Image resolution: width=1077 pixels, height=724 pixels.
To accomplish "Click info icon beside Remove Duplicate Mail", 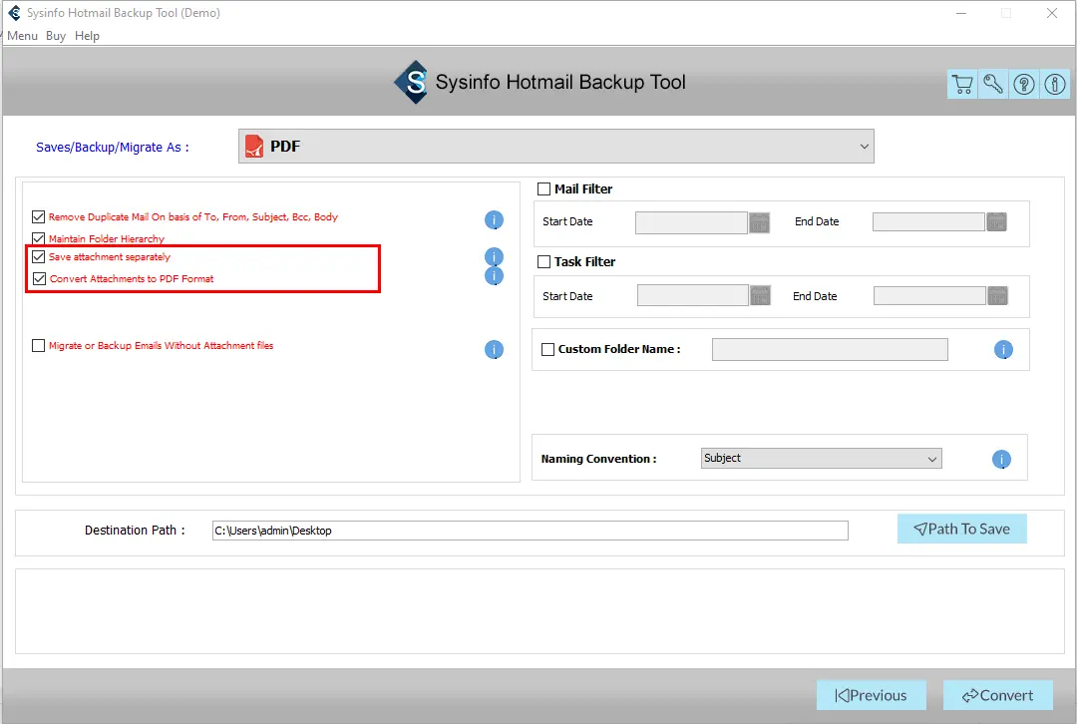I will tap(494, 220).
